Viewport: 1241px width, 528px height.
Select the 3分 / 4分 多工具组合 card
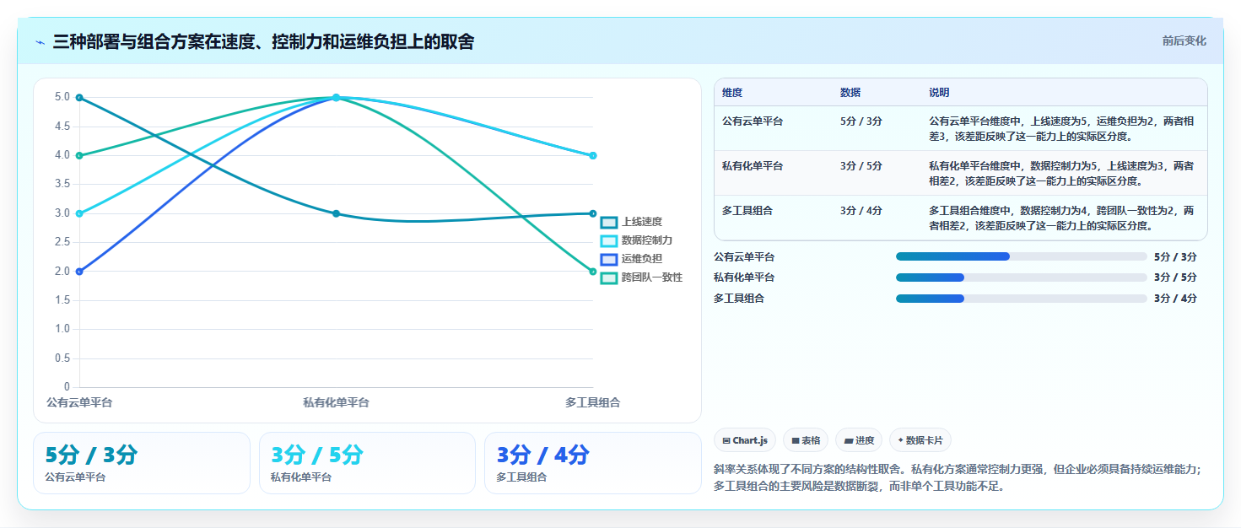(592, 463)
